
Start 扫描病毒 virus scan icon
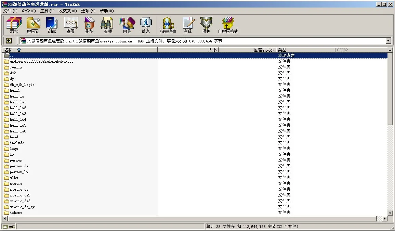tap(168, 25)
